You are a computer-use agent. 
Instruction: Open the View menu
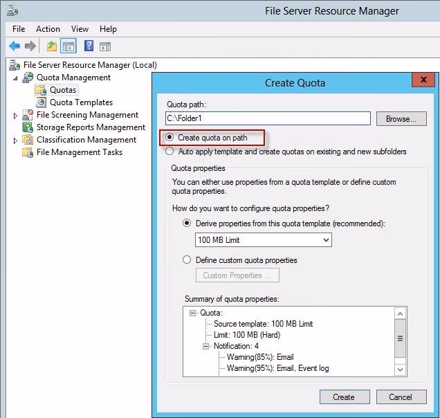tap(80, 29)
